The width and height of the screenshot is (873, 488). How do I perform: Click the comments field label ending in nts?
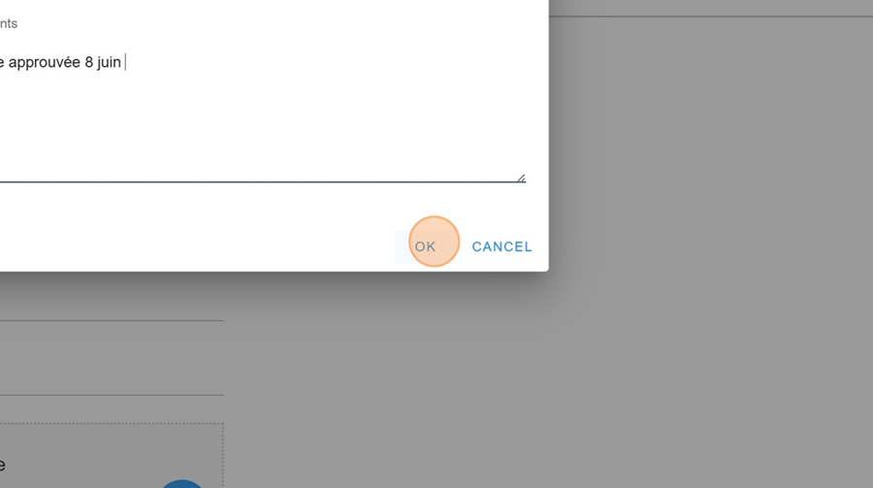click(9, 23)
